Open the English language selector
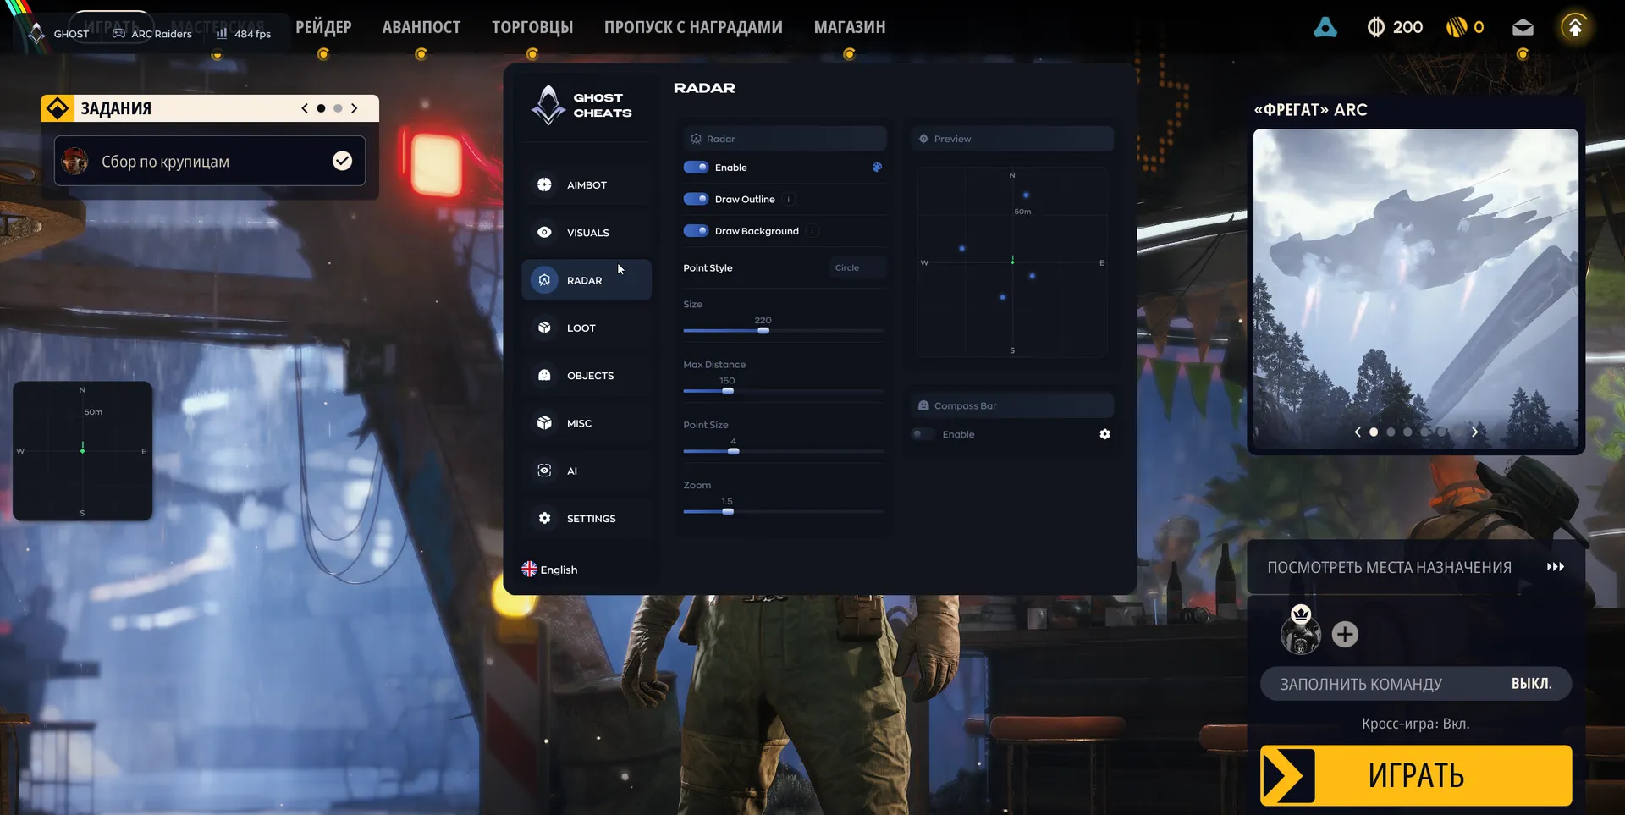1625x815 pixels. pos(549,570)
